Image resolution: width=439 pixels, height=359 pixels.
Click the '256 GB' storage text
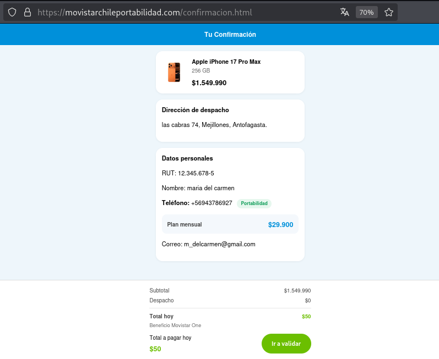200,71
